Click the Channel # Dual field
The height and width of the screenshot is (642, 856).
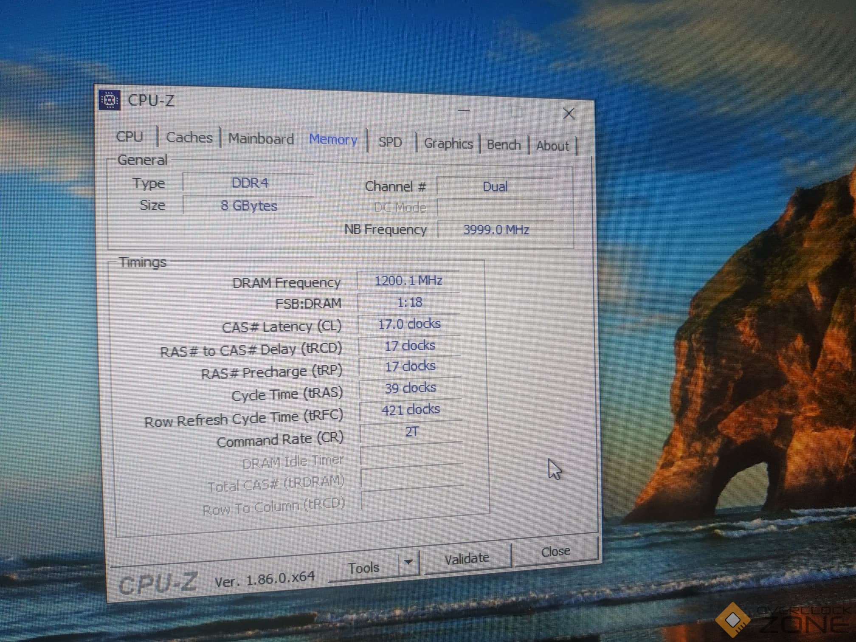coord(495,187)
